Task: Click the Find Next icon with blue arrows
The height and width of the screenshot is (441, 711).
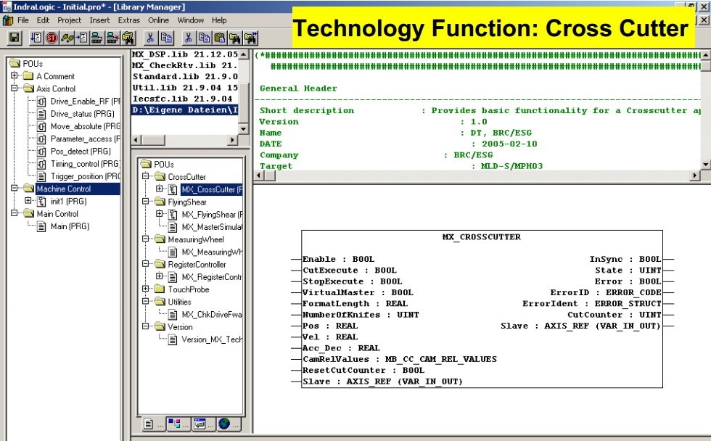Action: [x=251, y=38]
